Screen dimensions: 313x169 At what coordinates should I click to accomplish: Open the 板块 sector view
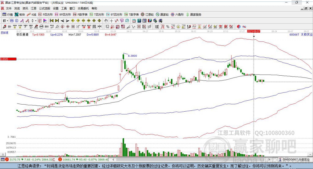click(20, 15)
